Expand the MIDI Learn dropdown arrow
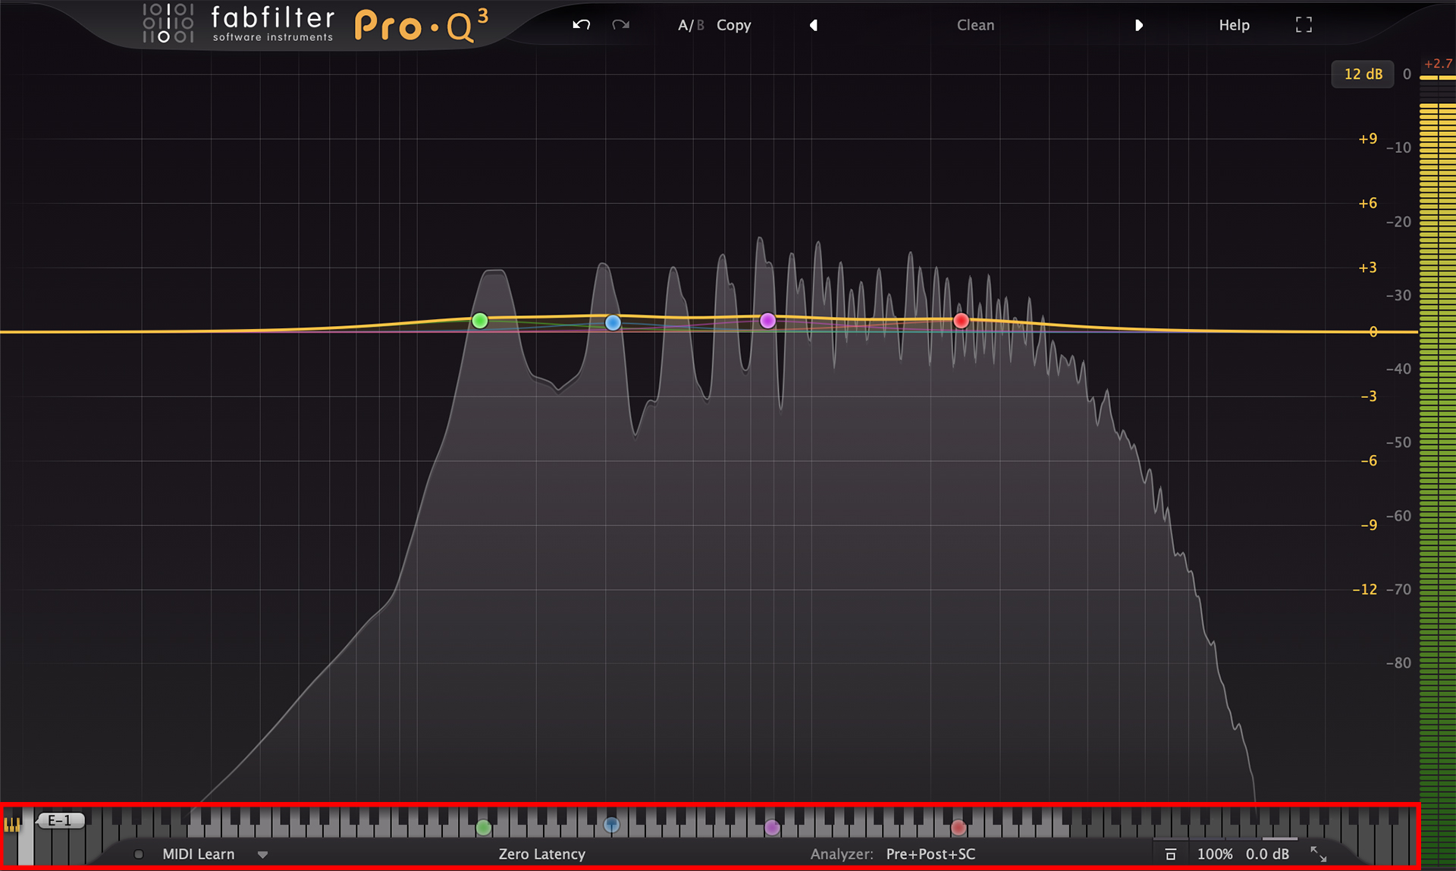1456x871 pixels. click(x=262, y=855)
